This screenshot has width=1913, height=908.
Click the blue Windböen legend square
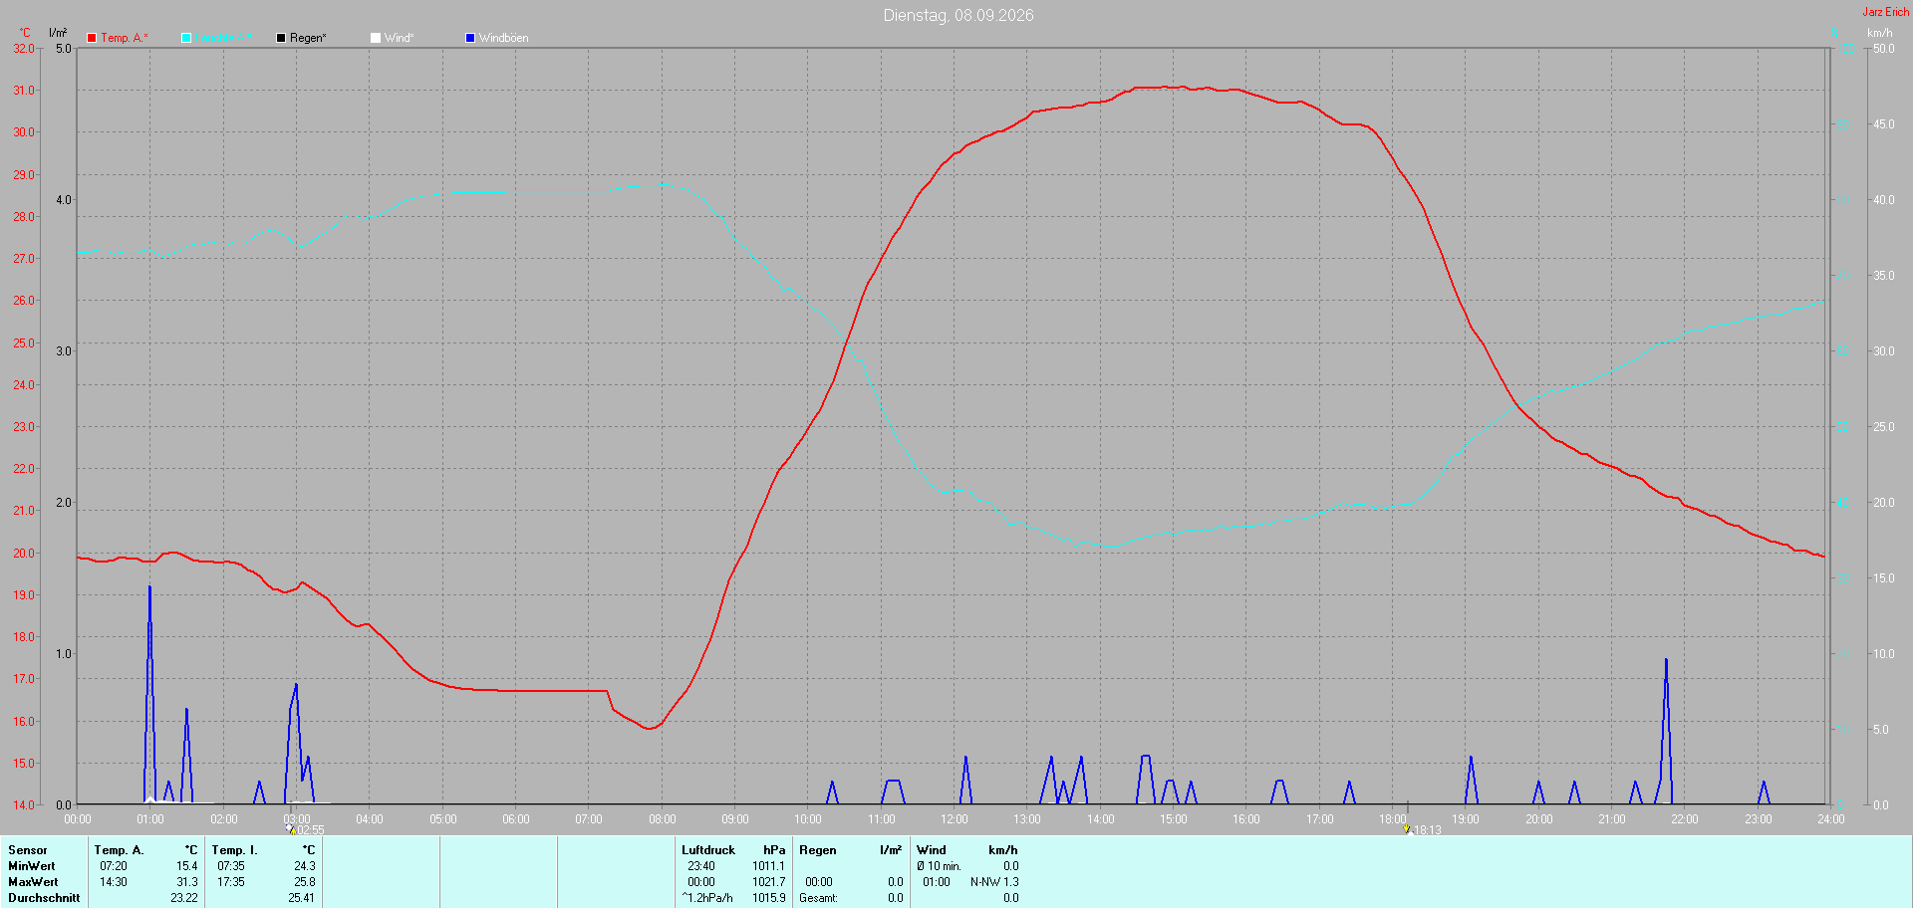[x=470, y=38]
